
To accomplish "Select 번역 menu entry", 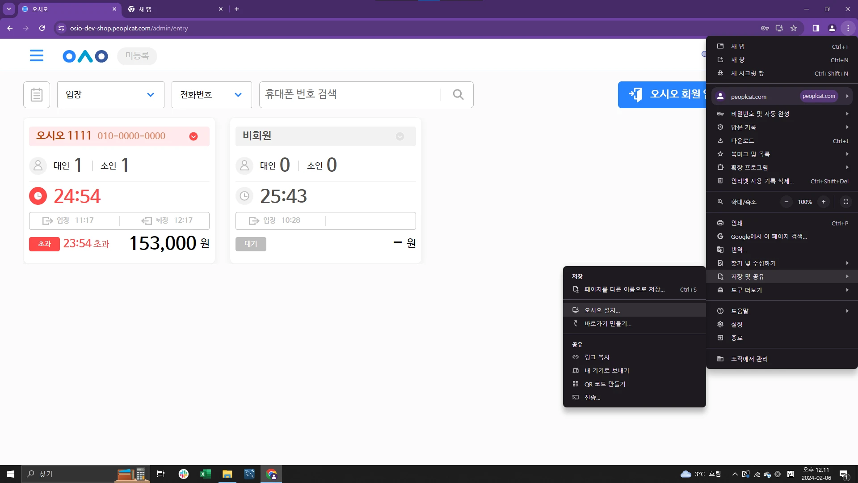I will point(782,250).
